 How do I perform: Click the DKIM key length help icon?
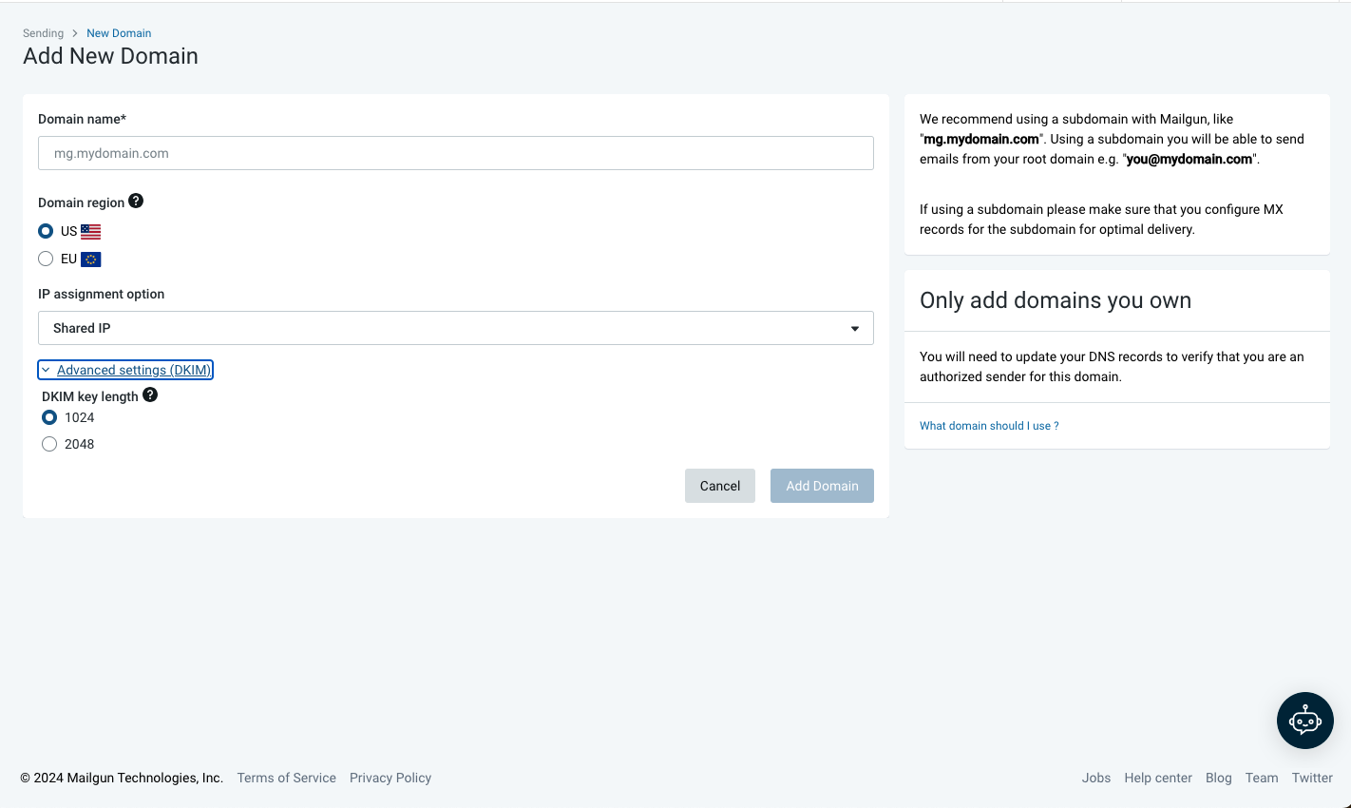tap(150, 394)
